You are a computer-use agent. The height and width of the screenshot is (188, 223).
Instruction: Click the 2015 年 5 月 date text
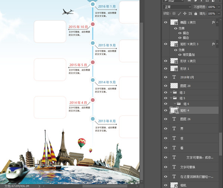pyautogui.click(x=78, y=65)
